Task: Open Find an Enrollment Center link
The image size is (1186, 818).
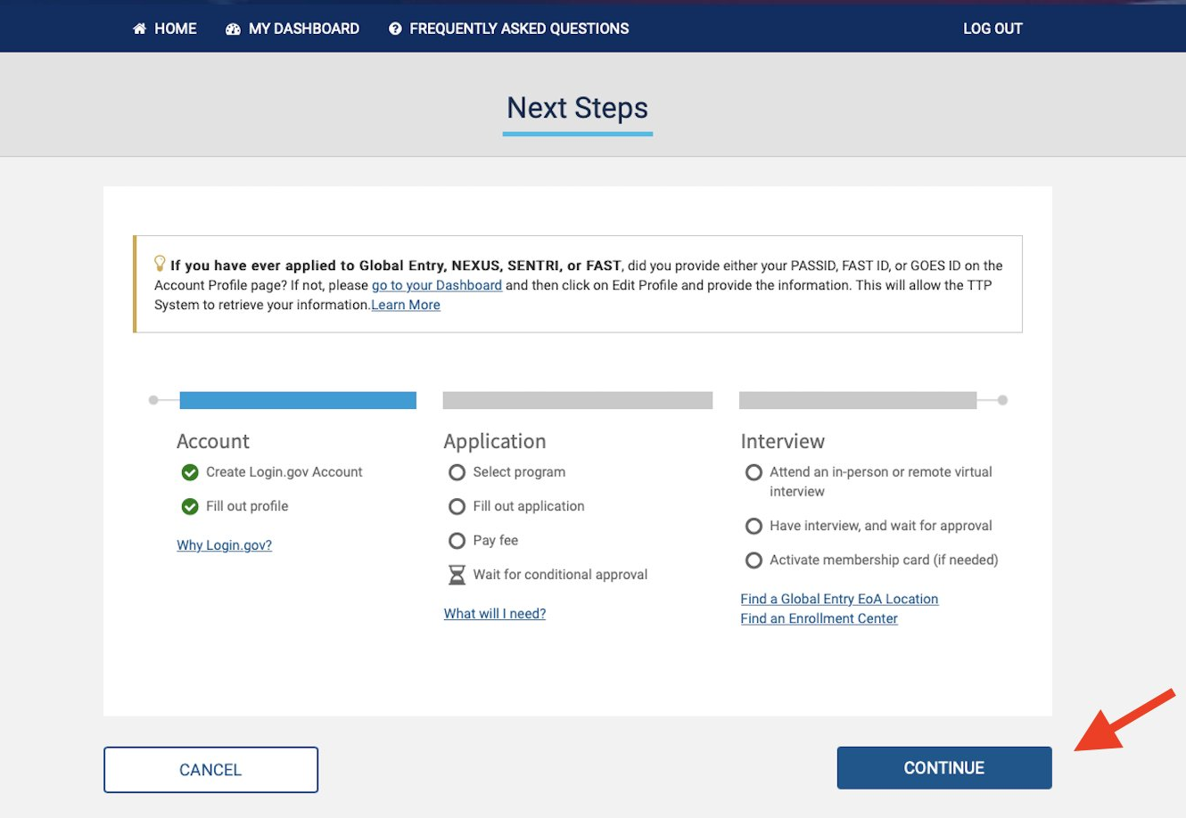Action: (819, 618)
